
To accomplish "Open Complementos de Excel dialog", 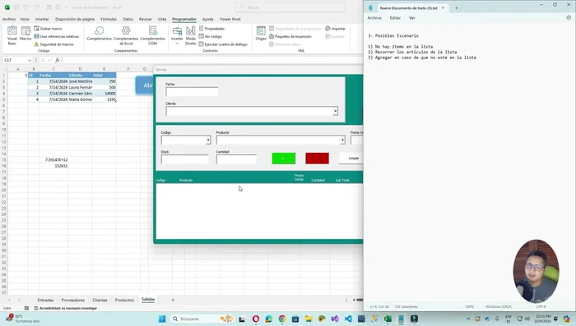I will click(x=126, y=35).
